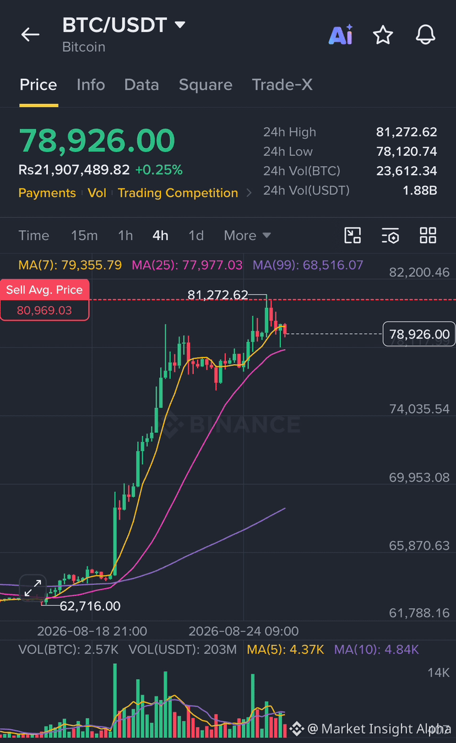Open the Payments link
The image size is (456, 743).
click(x=47, y=193)
